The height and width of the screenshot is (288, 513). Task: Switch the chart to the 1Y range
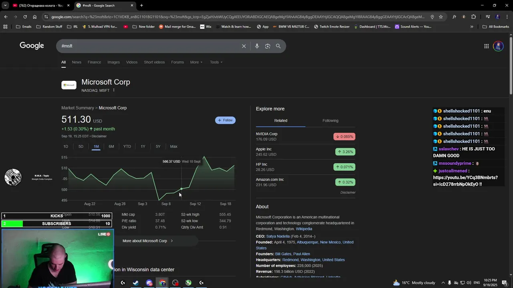pyautogui.click(x=143, y=146)
